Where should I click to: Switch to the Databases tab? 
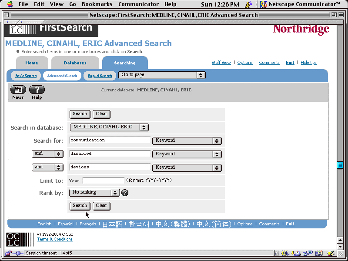pos(75,63)
